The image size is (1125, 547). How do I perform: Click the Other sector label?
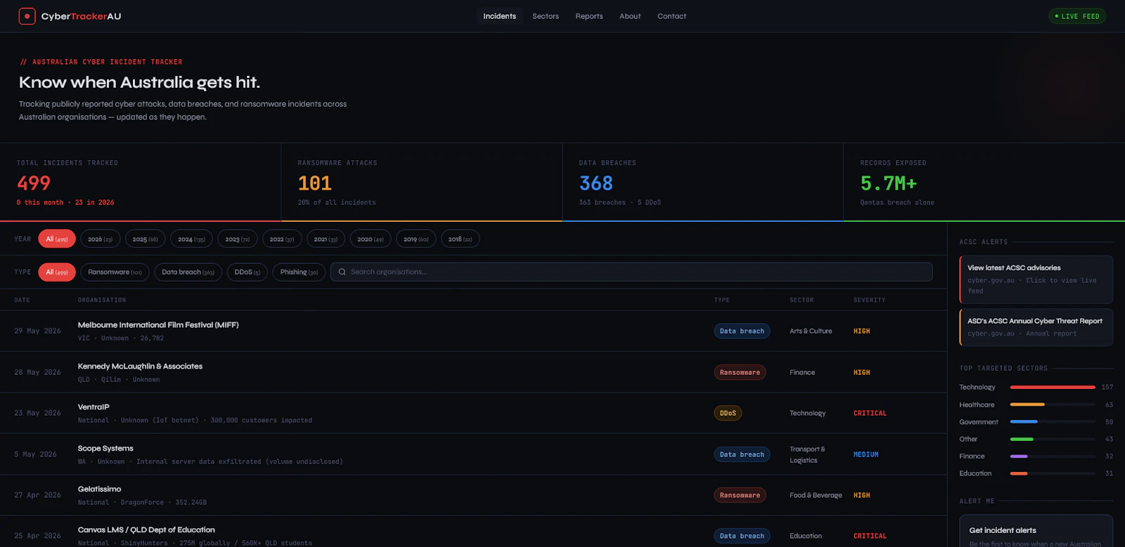(x=968, y=439)
